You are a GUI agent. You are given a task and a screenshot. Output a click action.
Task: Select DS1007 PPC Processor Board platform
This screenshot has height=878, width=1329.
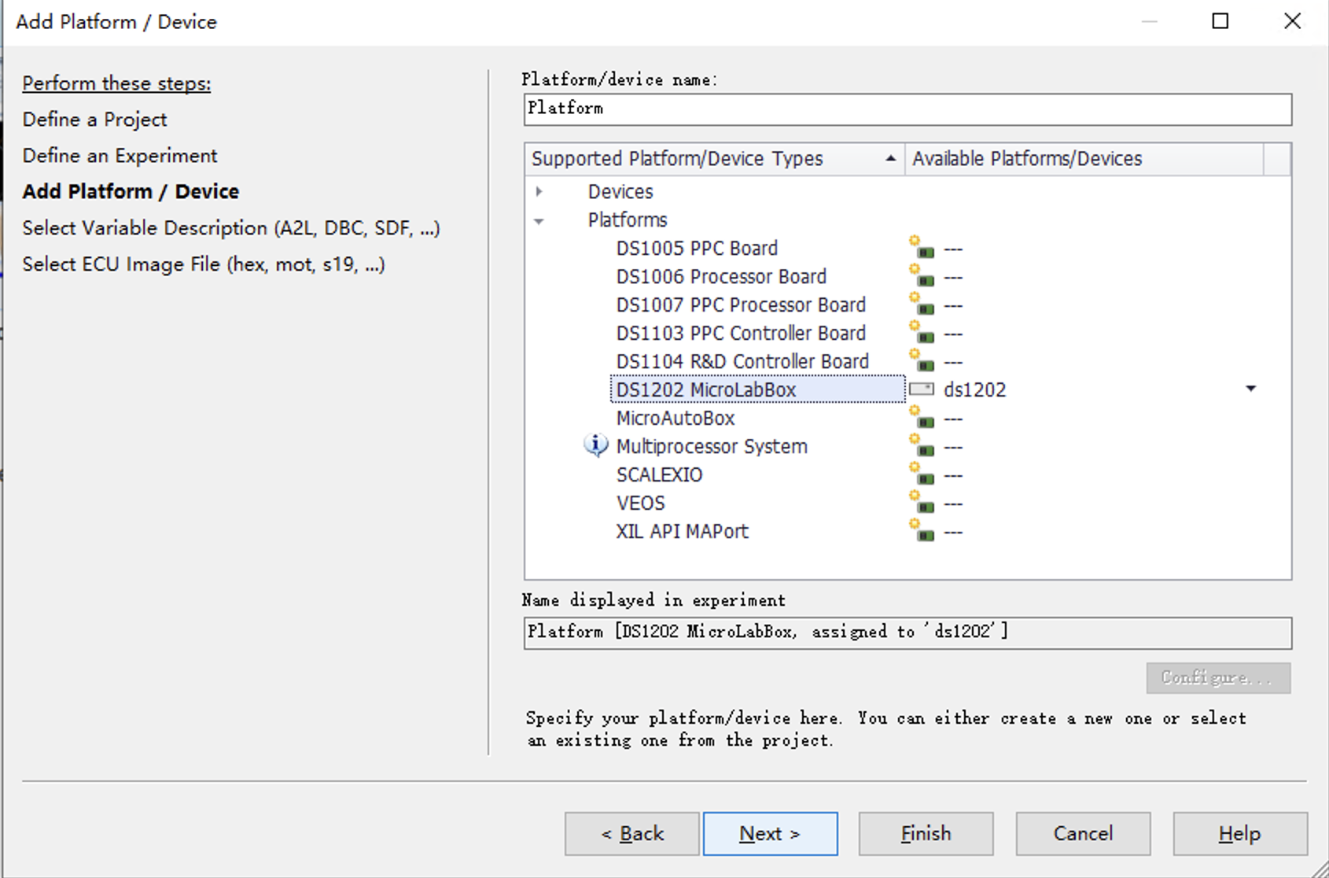pos(740,304)
